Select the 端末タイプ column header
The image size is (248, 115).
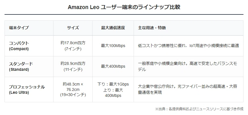[x=19, y=28]
